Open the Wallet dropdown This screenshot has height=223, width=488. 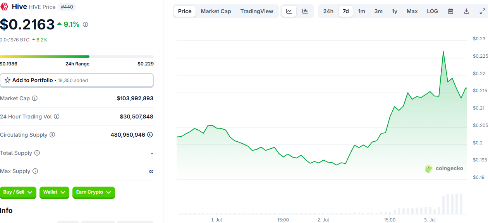point(55,192)
